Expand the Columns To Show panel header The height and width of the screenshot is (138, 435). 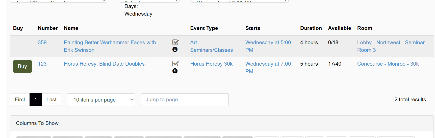click(x=222, y=123)
